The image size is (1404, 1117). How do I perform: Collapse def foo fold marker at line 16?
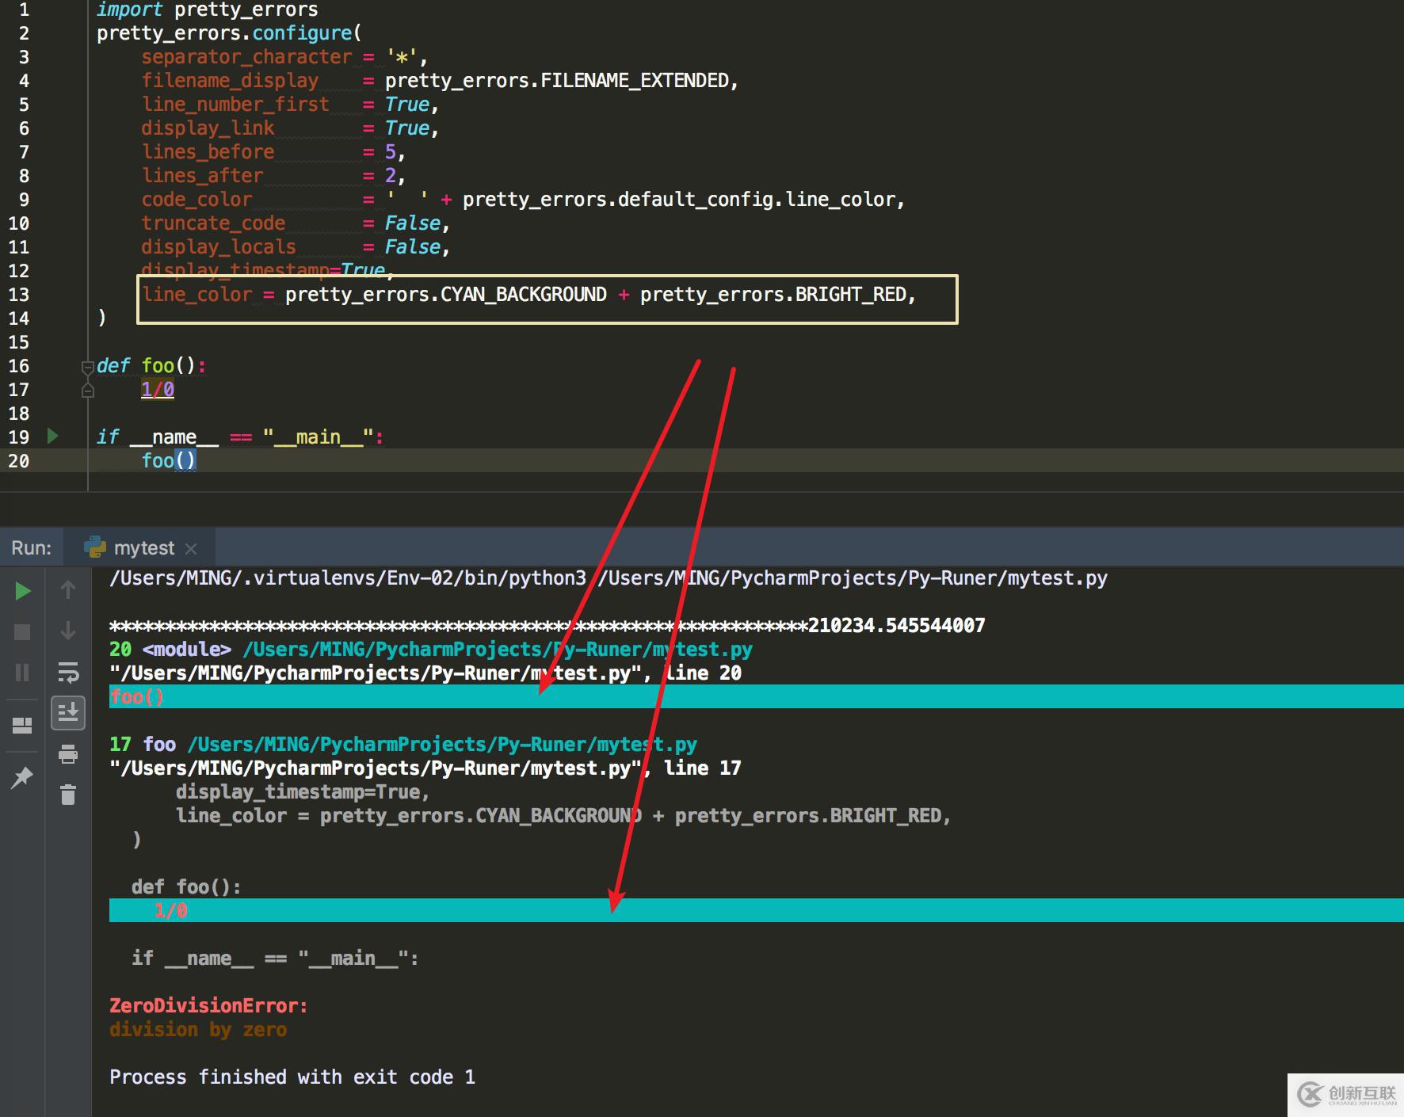[88, 367]
